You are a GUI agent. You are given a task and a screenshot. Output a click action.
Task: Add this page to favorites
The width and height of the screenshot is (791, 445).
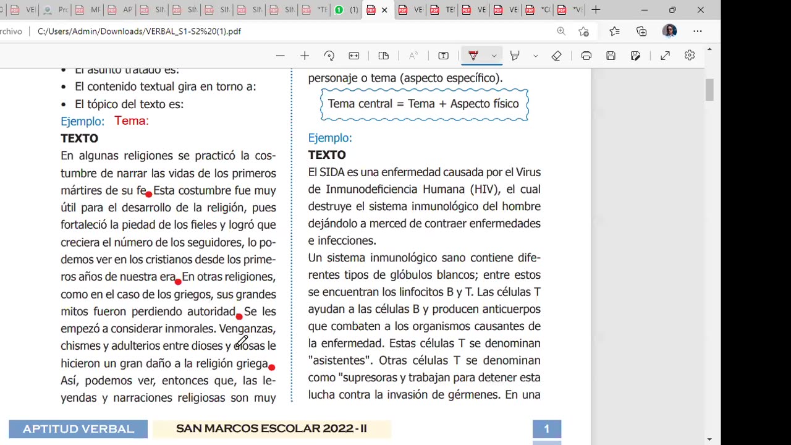584,31
